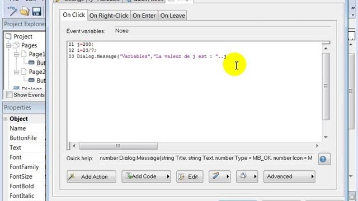This screenshot has height=201, width=358.
Task: Click scroll right arrow in script editor
Action: coord(317,146)
